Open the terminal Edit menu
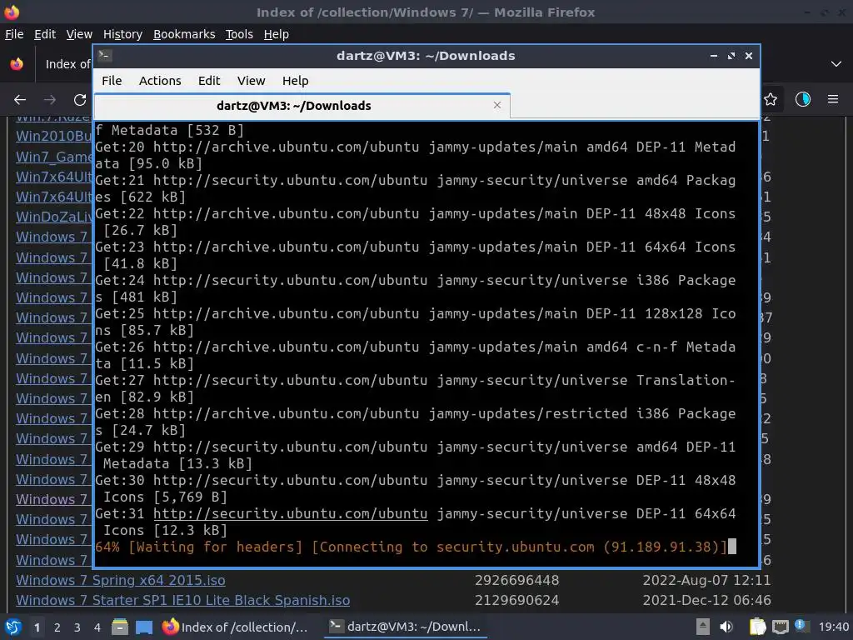 (209, 81)
